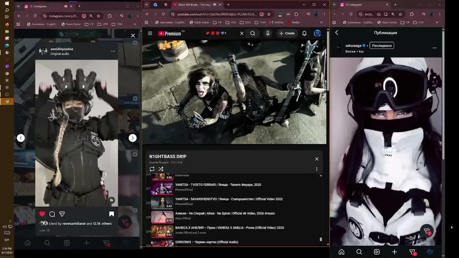Unlike the avoidinyoutoo post with the heart

click(42, 214)
